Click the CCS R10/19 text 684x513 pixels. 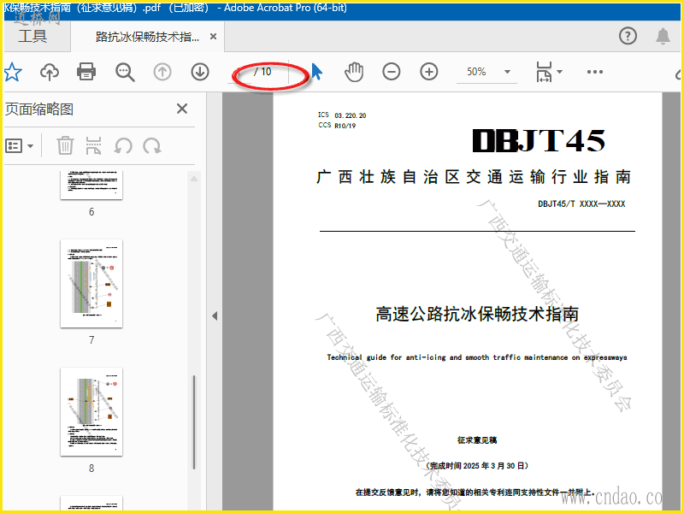pyautogui.click(x=337, y=126)
